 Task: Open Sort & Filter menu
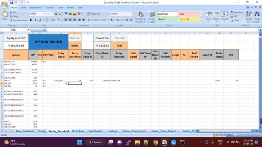(x=248, y=17)
